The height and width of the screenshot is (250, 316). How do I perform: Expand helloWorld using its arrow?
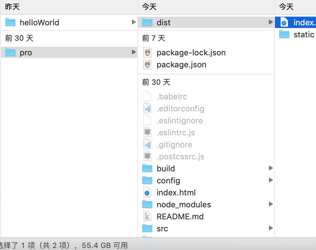(134, 22)
